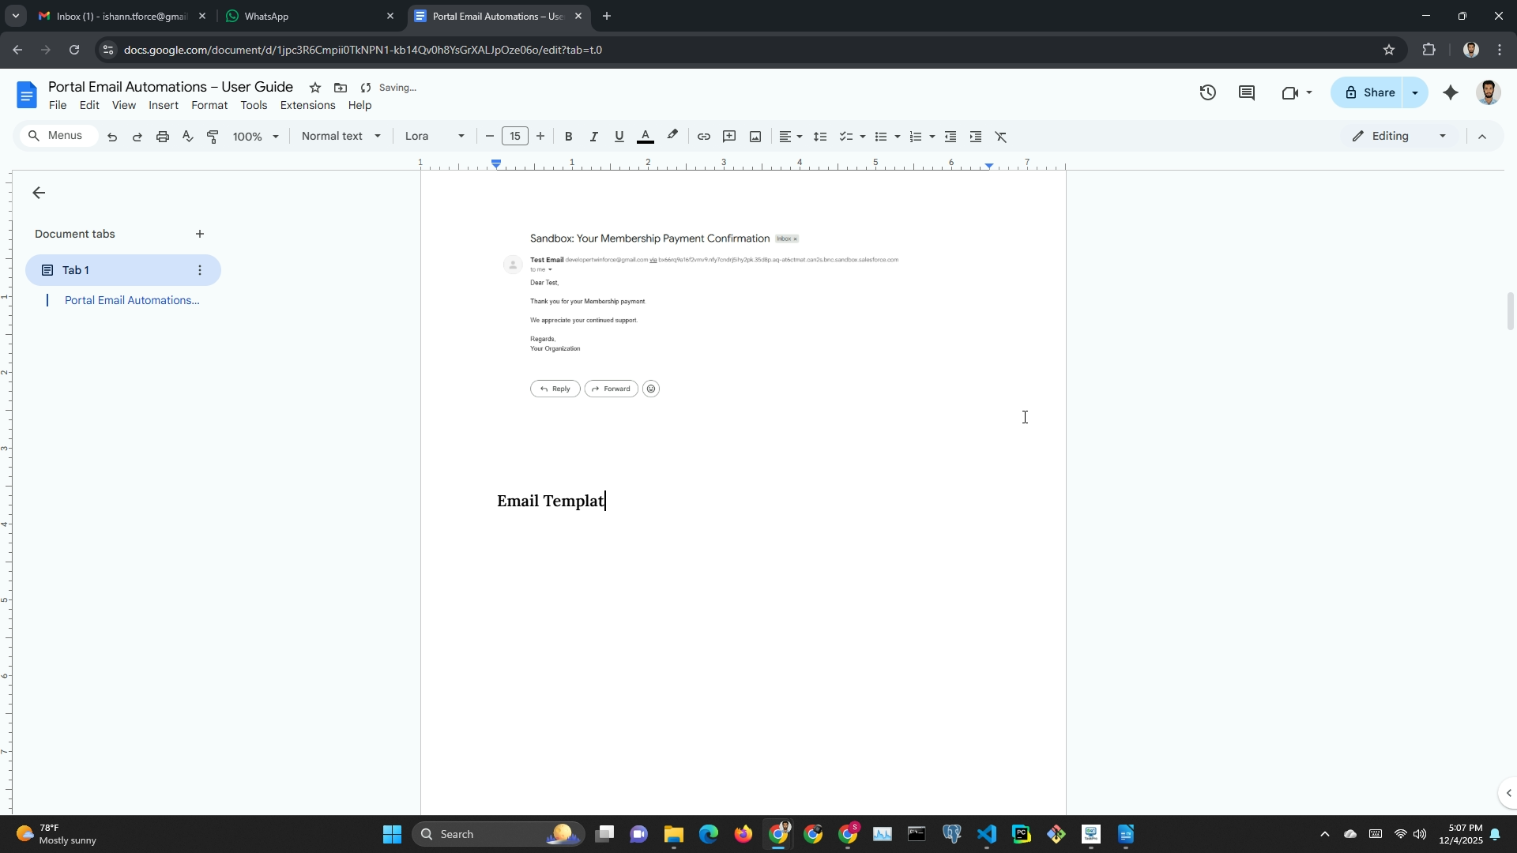
Task: Click the Spelling and grammar check icon
Action: [187, 137]
